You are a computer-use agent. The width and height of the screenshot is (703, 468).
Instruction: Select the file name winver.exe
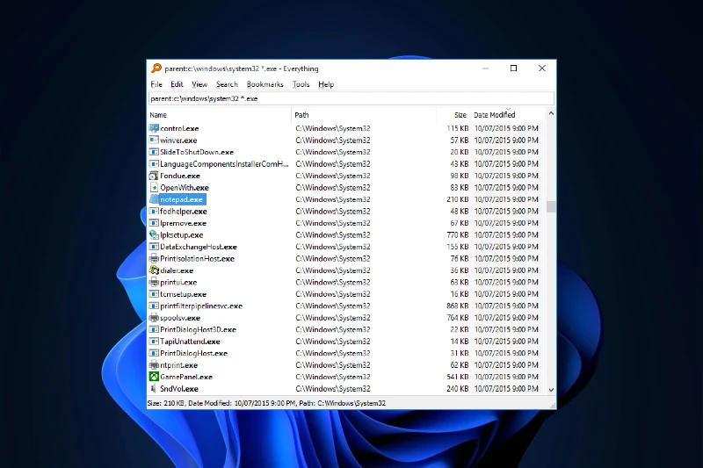[178, 140]
